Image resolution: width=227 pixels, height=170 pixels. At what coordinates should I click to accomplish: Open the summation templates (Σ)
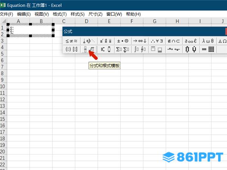[x=123, y=49]
